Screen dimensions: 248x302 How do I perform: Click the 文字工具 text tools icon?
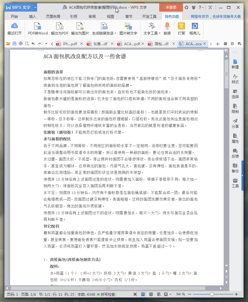[x=152, y=29]
